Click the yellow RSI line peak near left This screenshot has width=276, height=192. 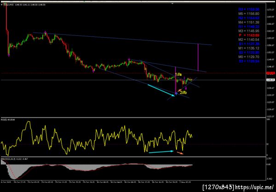[x=29, y=122]
